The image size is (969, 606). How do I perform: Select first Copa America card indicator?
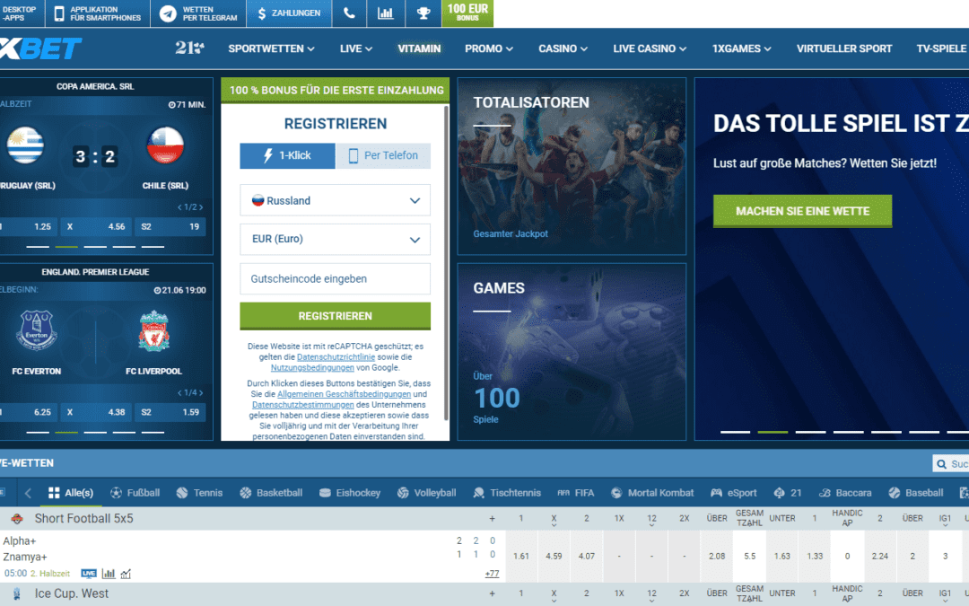pyautogui.click(x=38, y=247)
